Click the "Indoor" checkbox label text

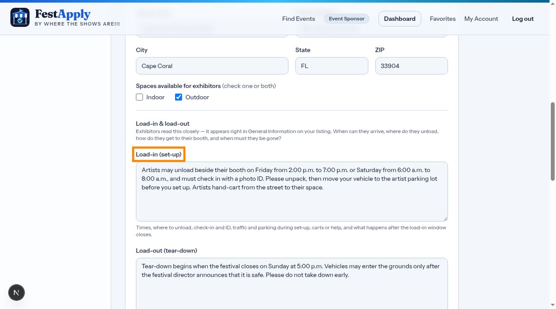click(x=155, y=97)
